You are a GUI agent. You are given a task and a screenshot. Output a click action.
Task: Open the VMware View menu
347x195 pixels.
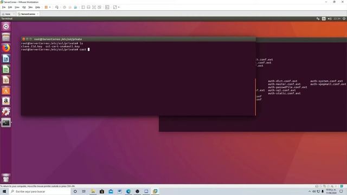(17, 7)
